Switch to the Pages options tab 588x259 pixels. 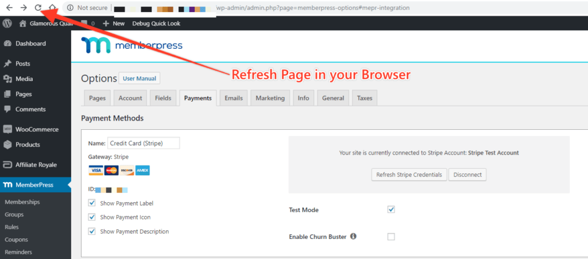97,98
